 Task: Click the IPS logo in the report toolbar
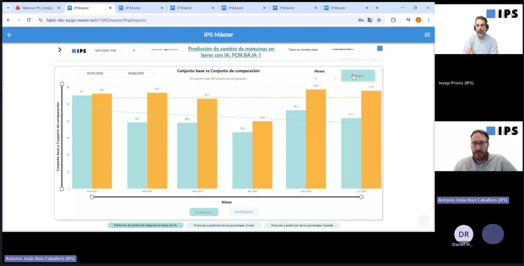[78, 50]
